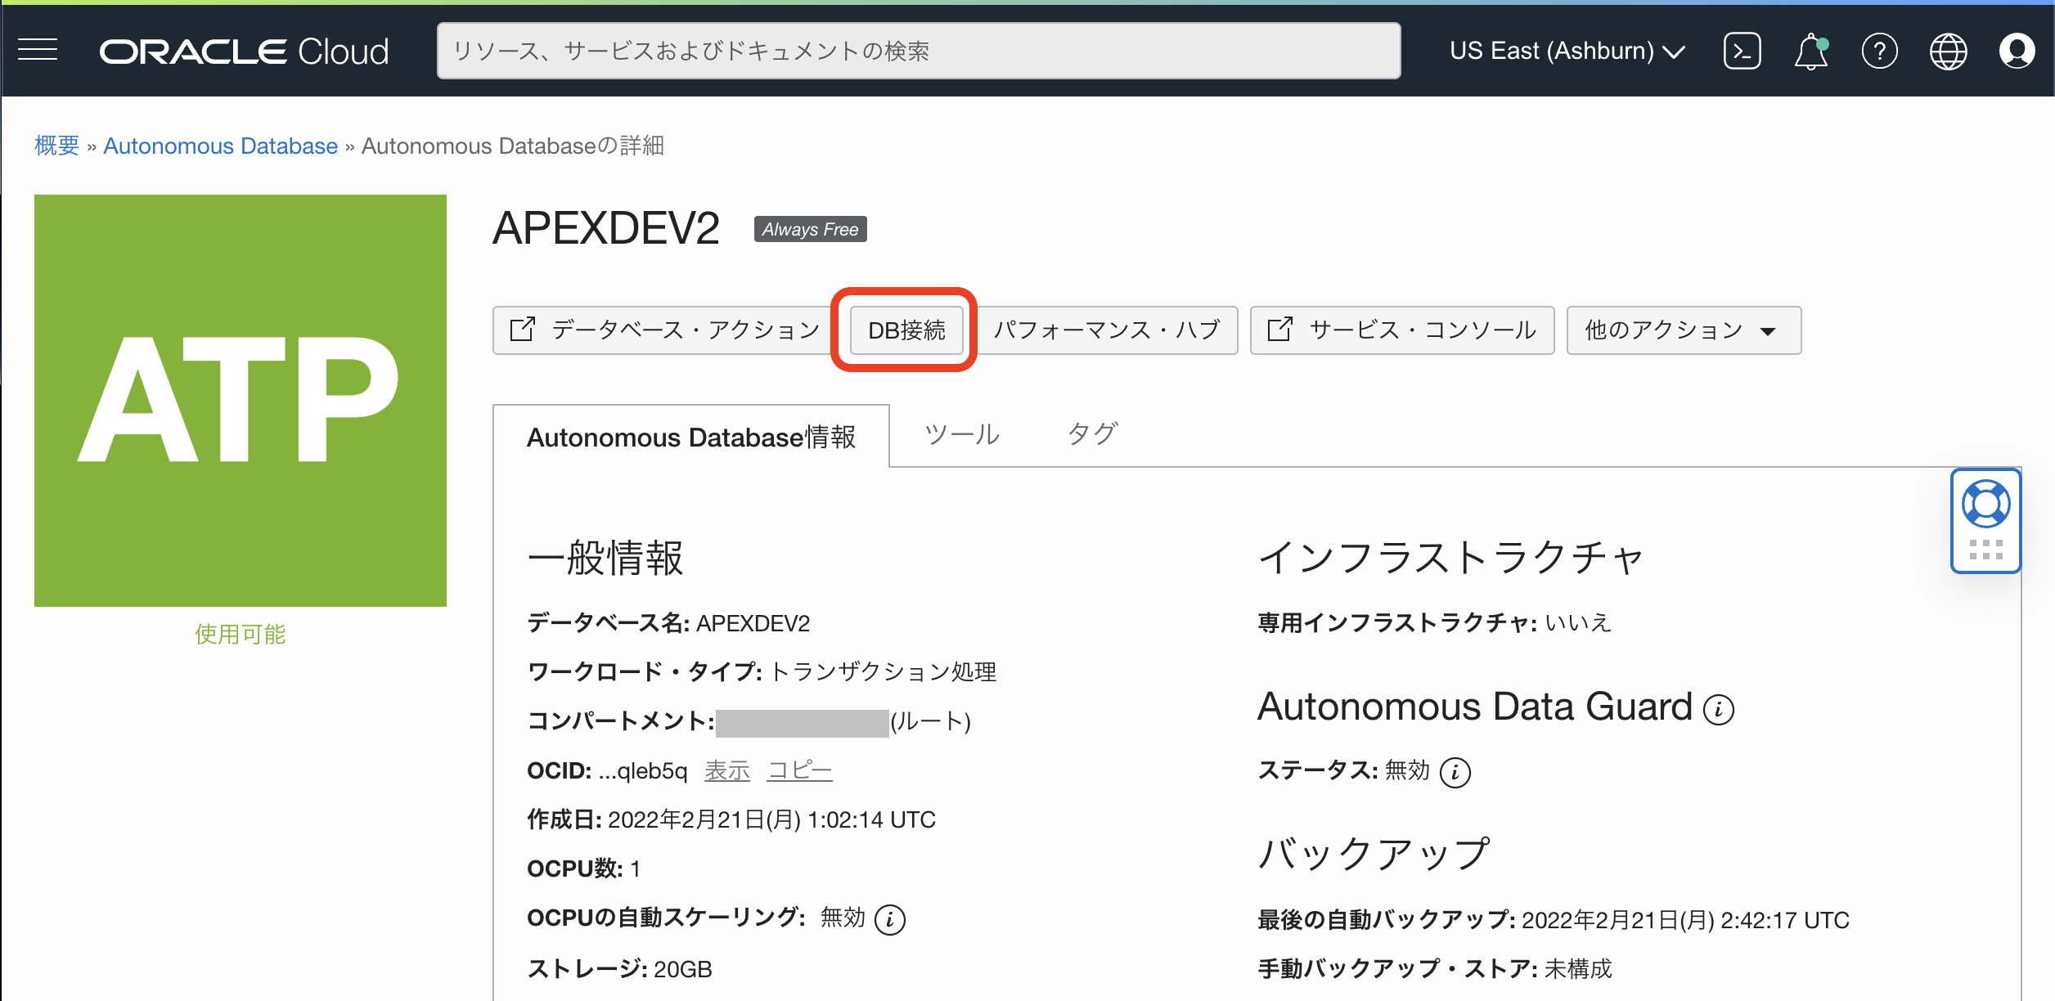Select the Autonomous Database情報 tab
This screenshot has height=1001, width=2055.
coord(691,437)
